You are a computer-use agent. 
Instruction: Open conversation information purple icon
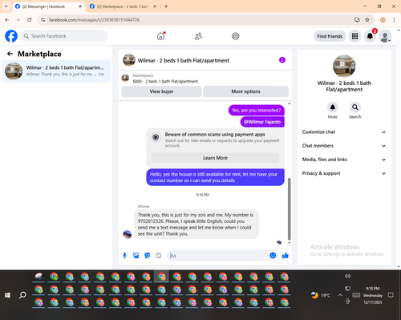click(282, 60)
